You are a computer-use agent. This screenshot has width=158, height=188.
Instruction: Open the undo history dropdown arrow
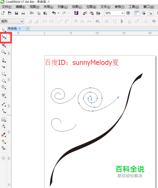58,13
